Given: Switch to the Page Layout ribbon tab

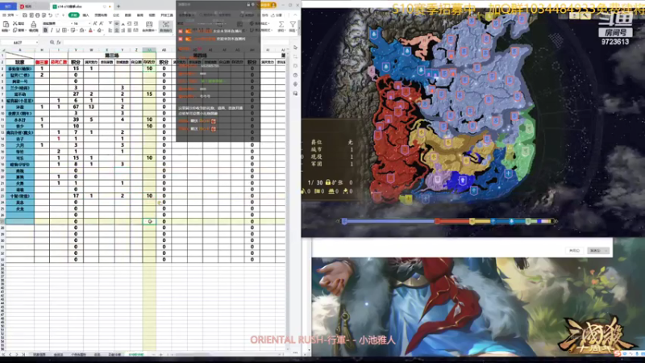Looking at the screenshot, I should [101, 15].
